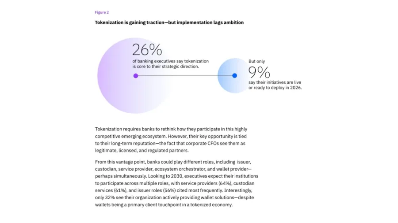Viewport: 398px width, 223px height.
Task: Select caption "of banking executives say tokenization"
Action: (171, 61)
